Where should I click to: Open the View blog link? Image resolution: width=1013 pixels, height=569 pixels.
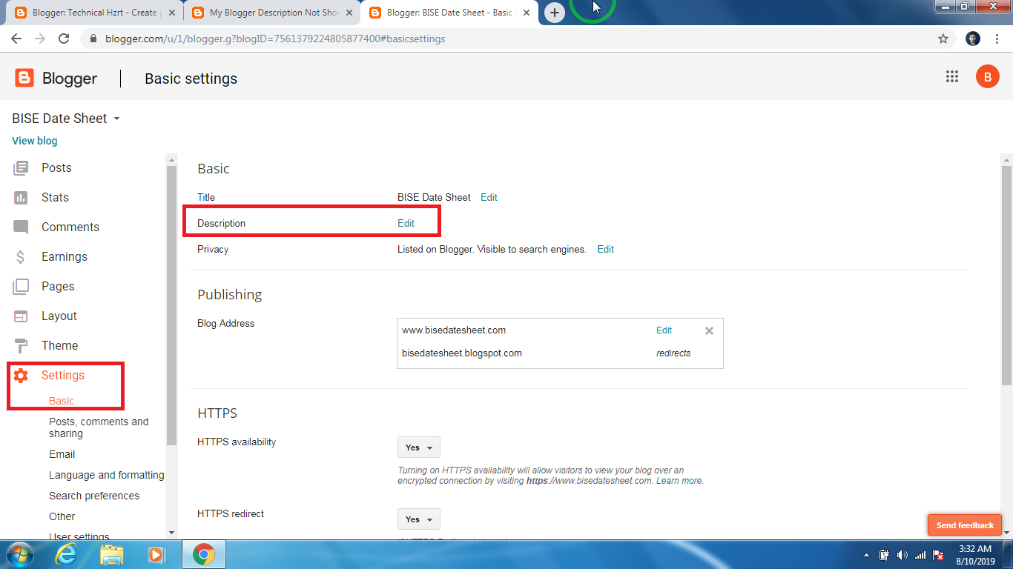[x=35, y=141]
